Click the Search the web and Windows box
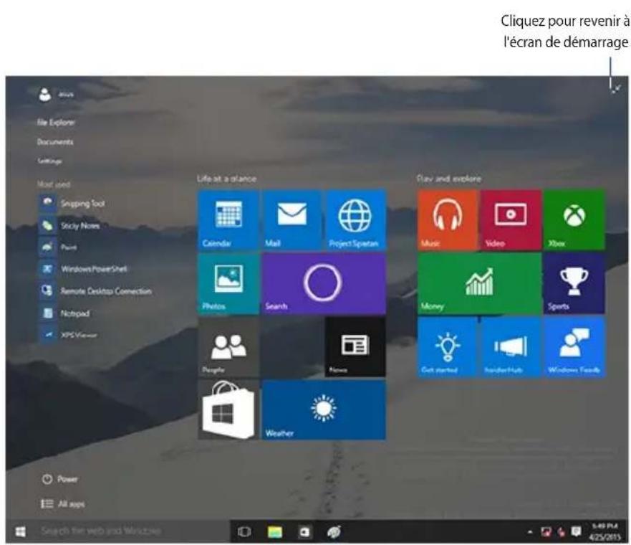This screenshot has height=545, width=631. pyautogui.click(x=133, y=531)
